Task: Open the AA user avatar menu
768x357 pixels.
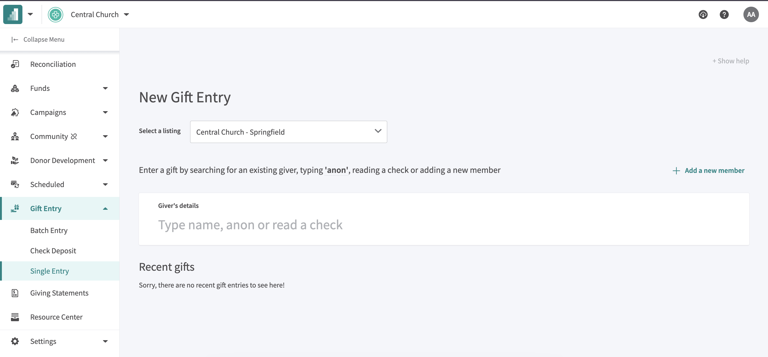Action: 751,14
